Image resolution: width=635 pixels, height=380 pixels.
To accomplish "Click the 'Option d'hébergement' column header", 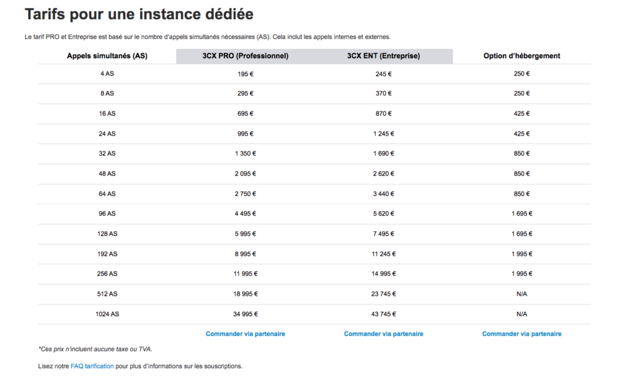I will tap(522, 56).
